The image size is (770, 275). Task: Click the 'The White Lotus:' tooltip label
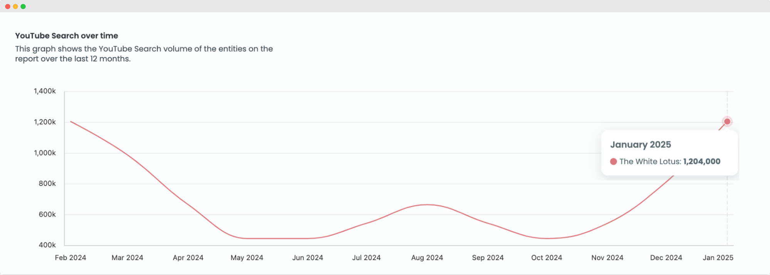tap(650, 162)
